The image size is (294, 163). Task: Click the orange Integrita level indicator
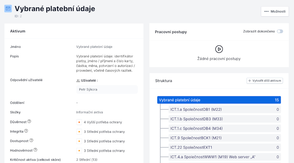[79, 132]
